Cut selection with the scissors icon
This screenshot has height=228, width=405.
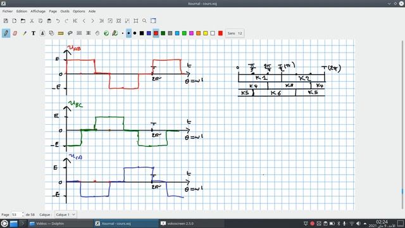(32, 21)
